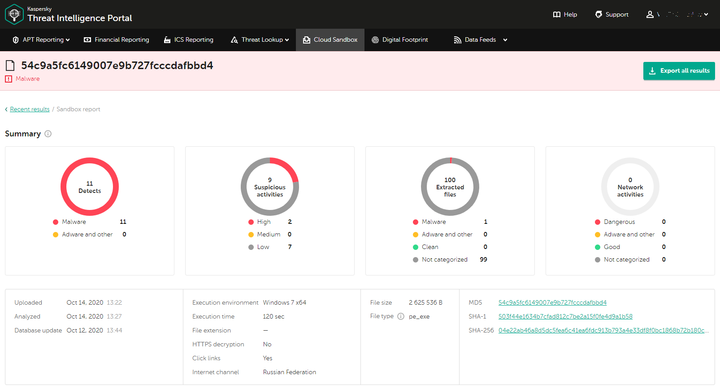Click the red Malware warning icon
720x389 pixels.
coord(9,79)
